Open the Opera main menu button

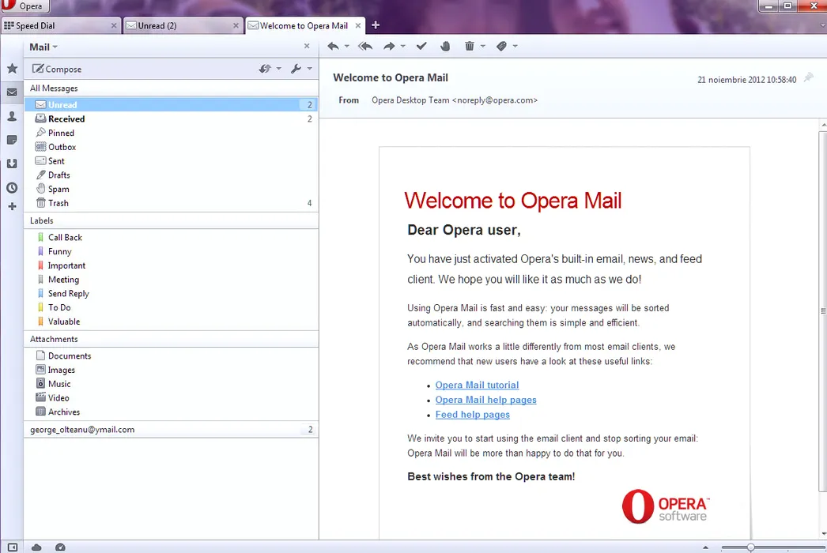pyautogui.click(x=25, y=6)
